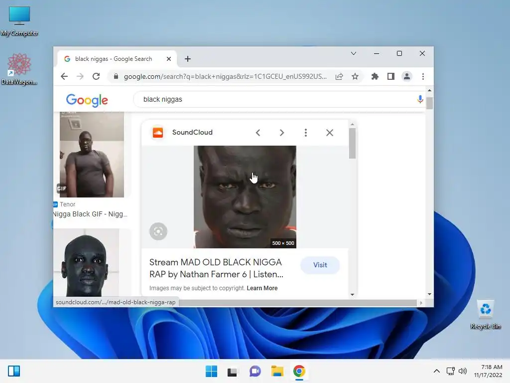The image size is (510, 383).
Task: Open the Chrome side panel icon
Action: (391, 76)
